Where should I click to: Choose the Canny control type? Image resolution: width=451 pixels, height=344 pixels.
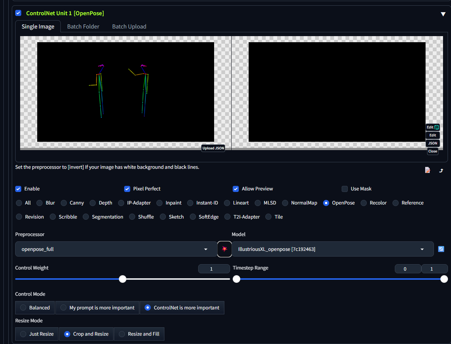73,203
